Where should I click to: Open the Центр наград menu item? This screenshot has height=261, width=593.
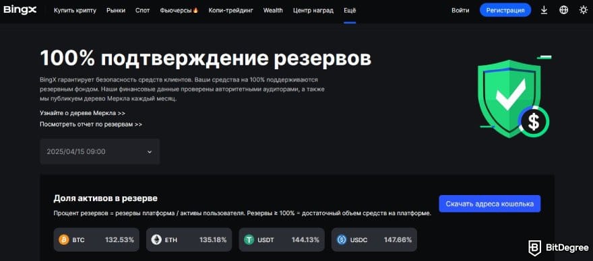pyautogui.click(x=313, y=11)
